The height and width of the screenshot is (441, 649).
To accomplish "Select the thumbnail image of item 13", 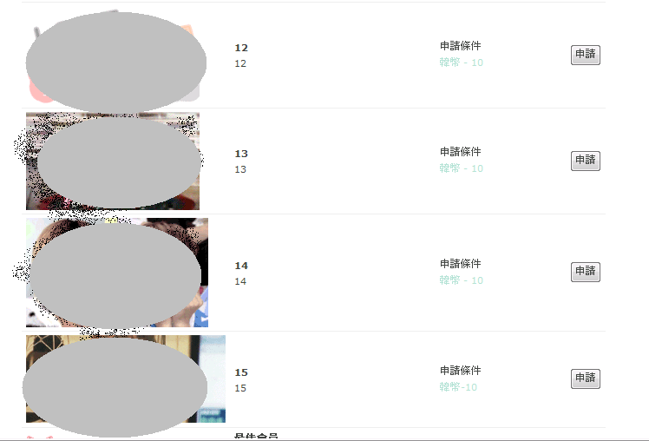I will (113, 161).
